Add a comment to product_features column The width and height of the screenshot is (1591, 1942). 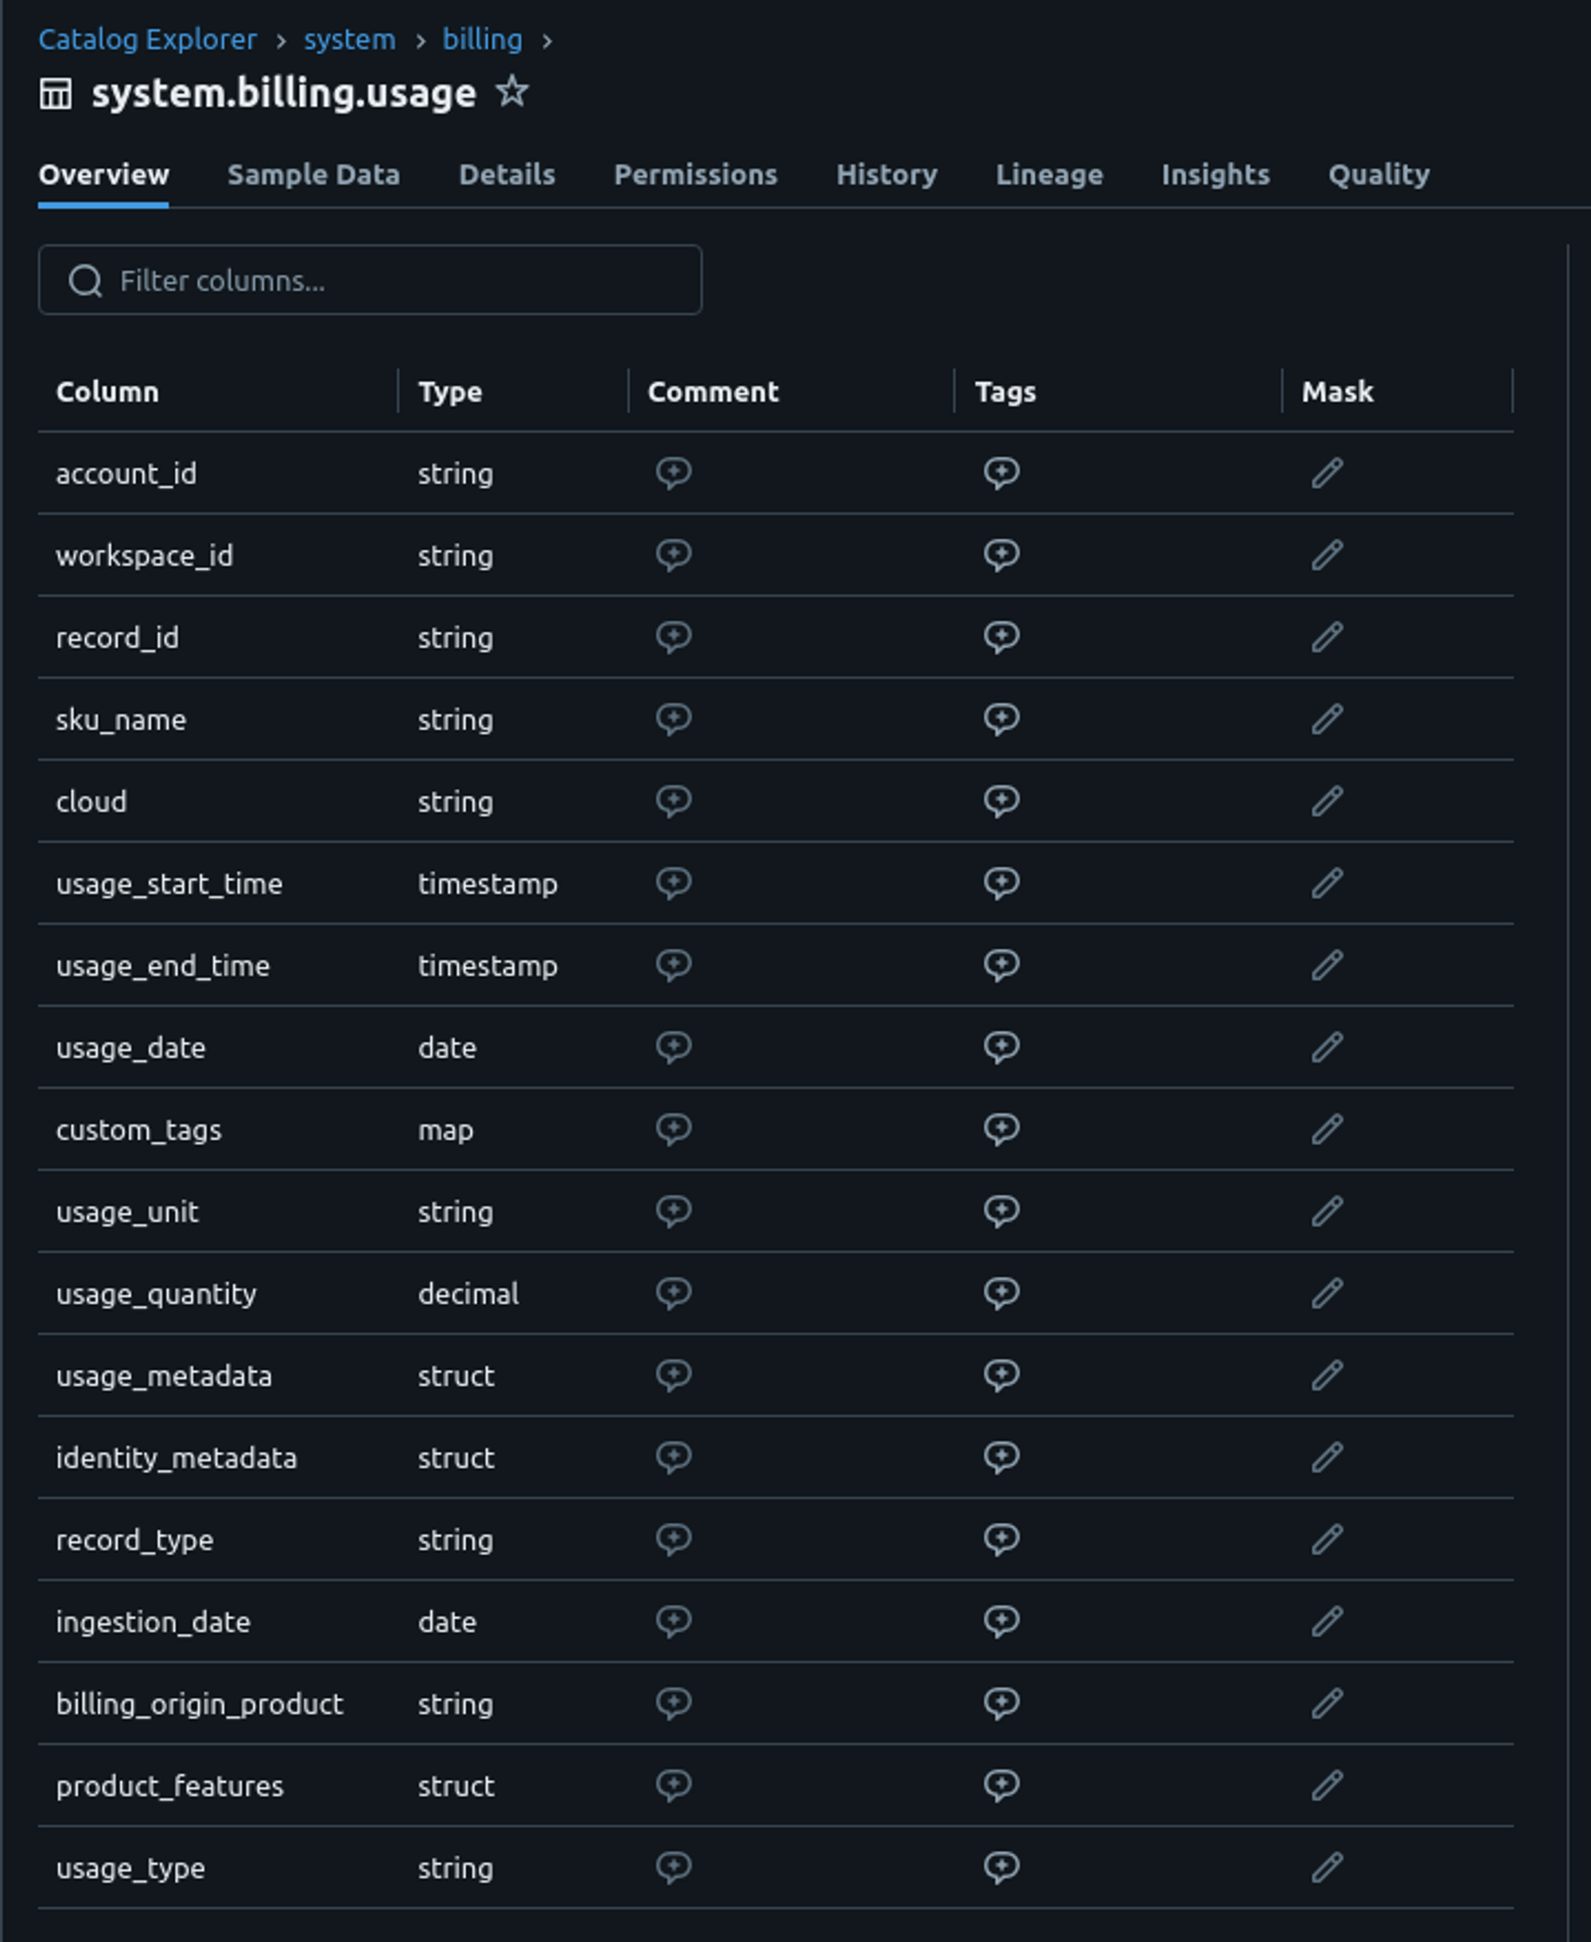coord(674,1784)
